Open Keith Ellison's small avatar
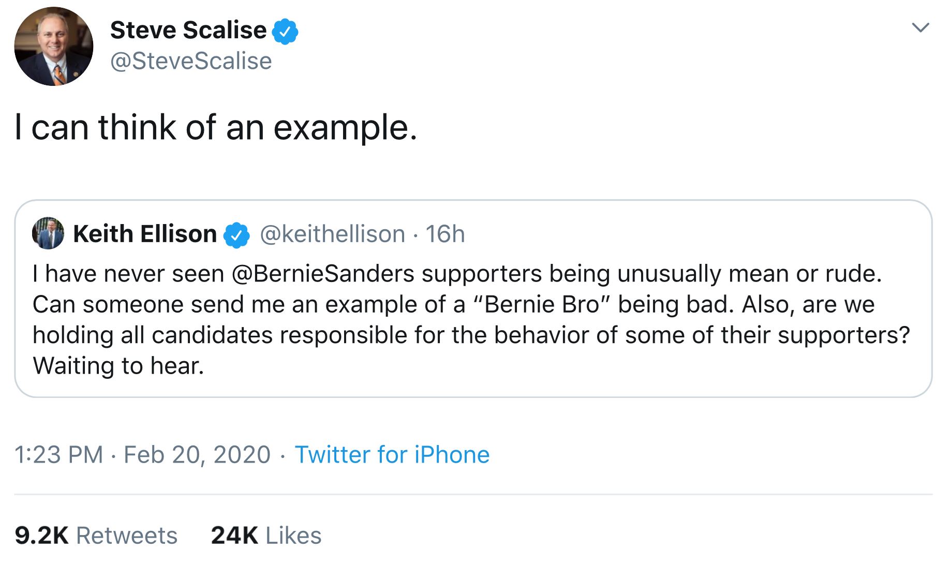The height and width of the screenshot is (564, 951). (48, 233)
